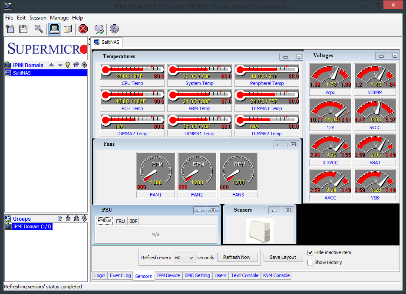Click the speech bubble checkmark icon
Image resolution: width=406 pixels, height=294 pixels.
pyautogui.click(x=99, y=29)
